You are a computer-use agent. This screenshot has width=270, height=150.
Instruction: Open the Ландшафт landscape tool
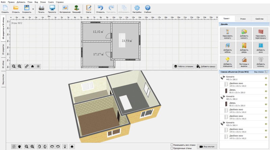77,8
